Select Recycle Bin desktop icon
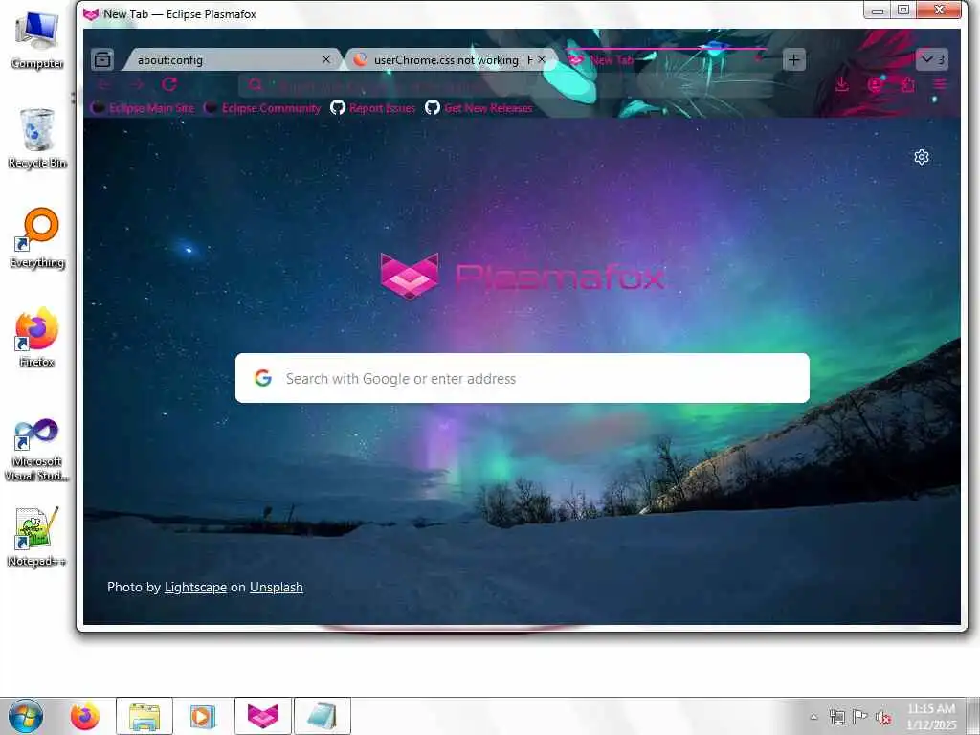Viewport: 980px width, 735px height. [x=37, y=138]
